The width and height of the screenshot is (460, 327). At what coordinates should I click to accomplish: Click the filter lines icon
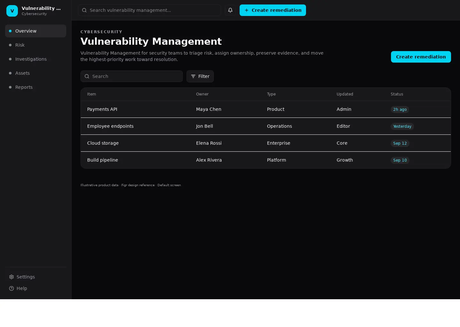(x=193, y=76)
